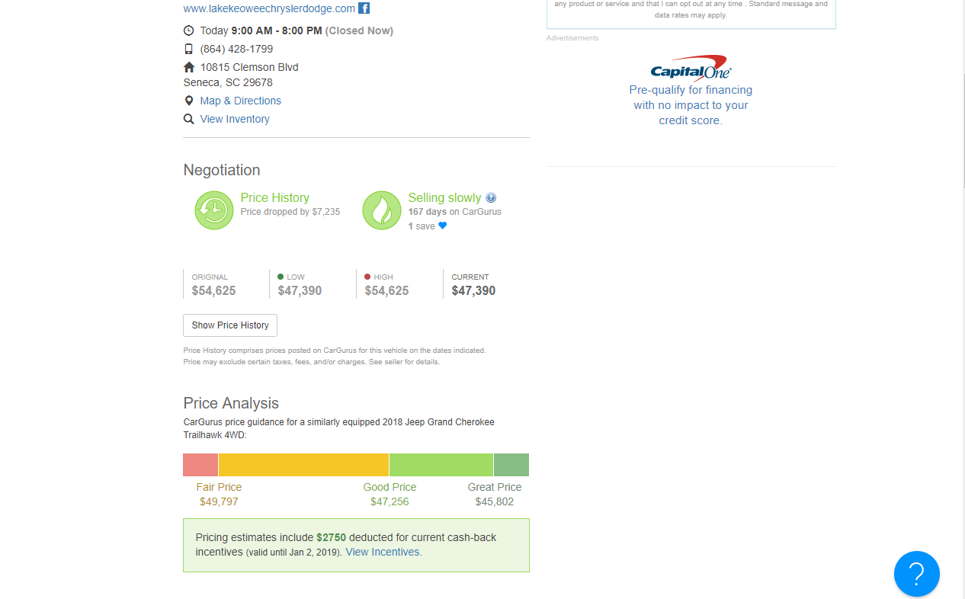
Task: Click the Negotiation section heading
Action: point(222,170)
